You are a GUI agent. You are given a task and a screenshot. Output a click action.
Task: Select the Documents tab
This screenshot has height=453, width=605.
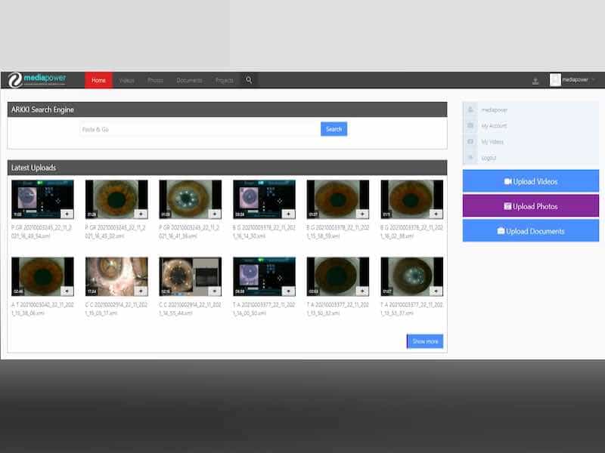click(x=189, y=80)
